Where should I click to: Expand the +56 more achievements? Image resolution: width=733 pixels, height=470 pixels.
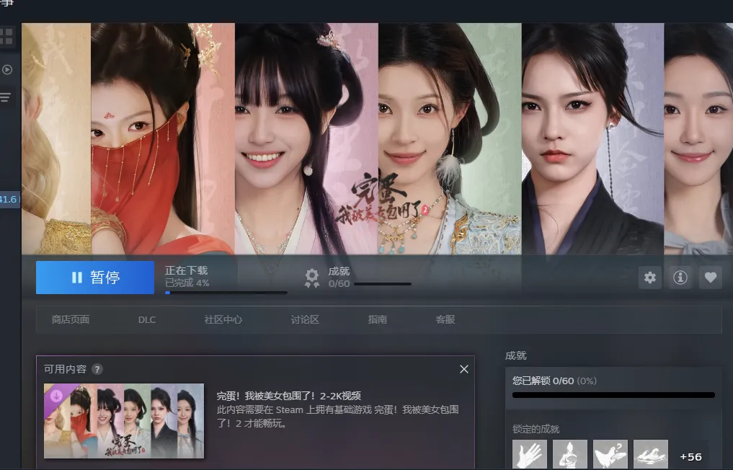[690, 457]
